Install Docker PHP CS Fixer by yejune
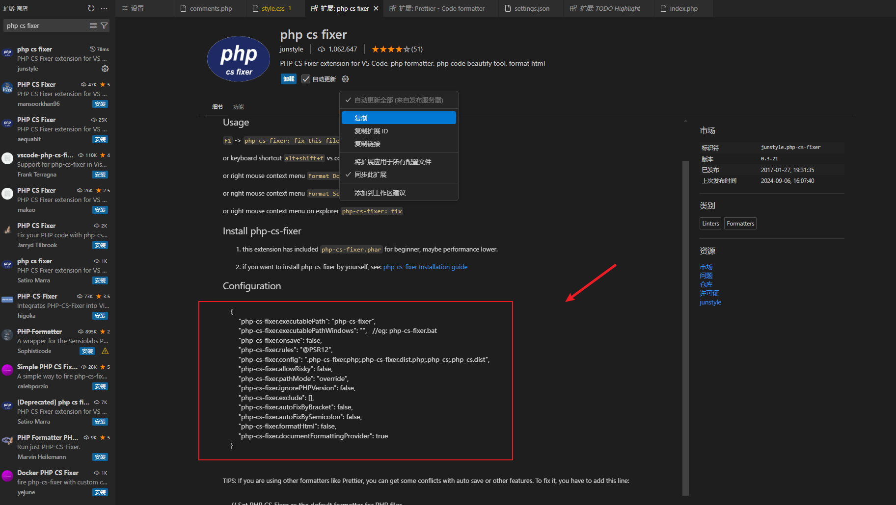Screen dimensions: 896x505 coord(100,492)
